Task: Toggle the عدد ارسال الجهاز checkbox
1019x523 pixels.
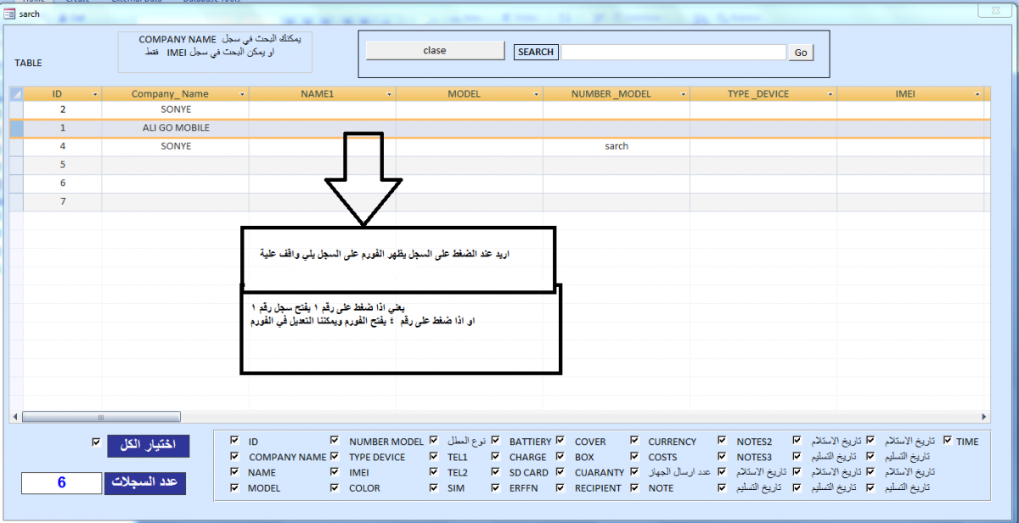Action: click(634, 472)
